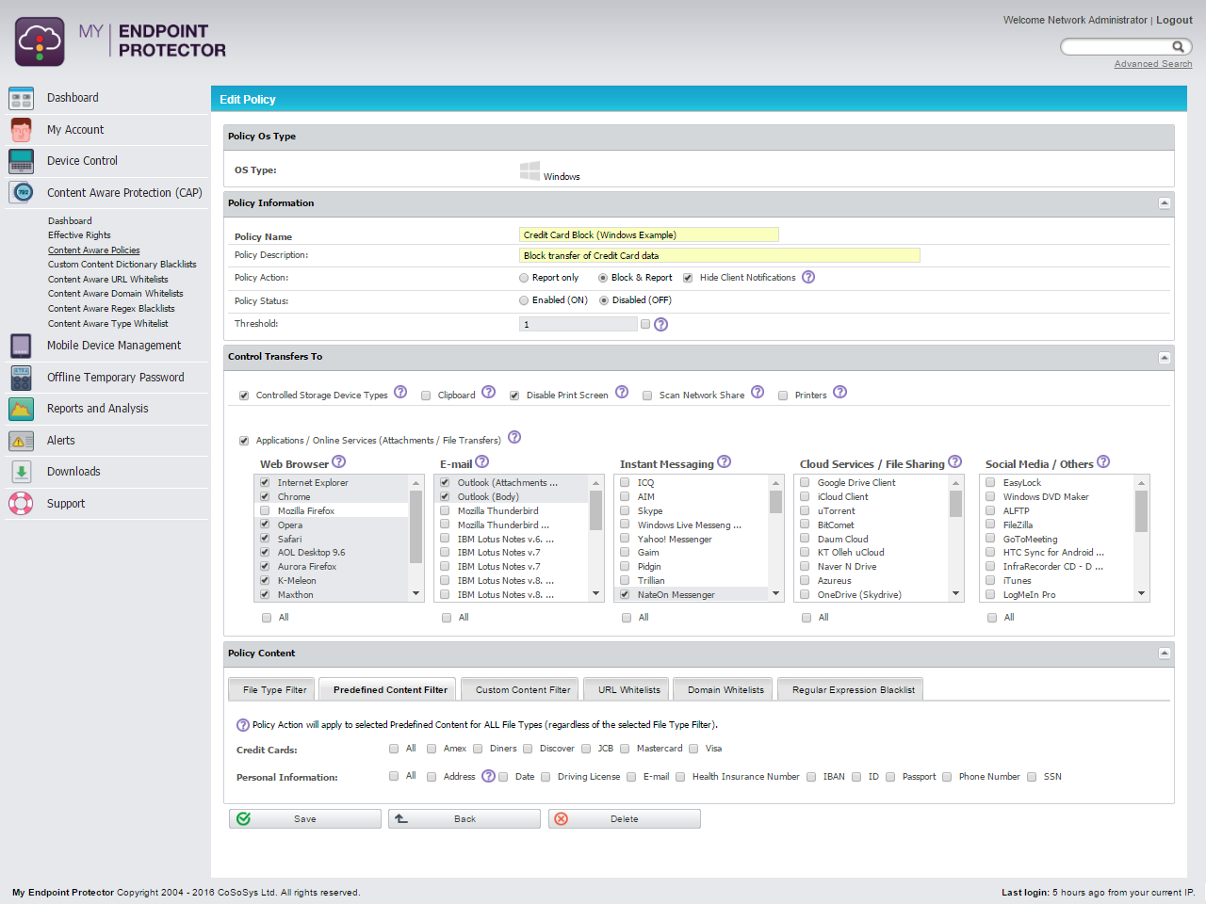Switch to the Domain Whitelists tab
This screenshot has height=904, width=1206.
coord(725,689)
